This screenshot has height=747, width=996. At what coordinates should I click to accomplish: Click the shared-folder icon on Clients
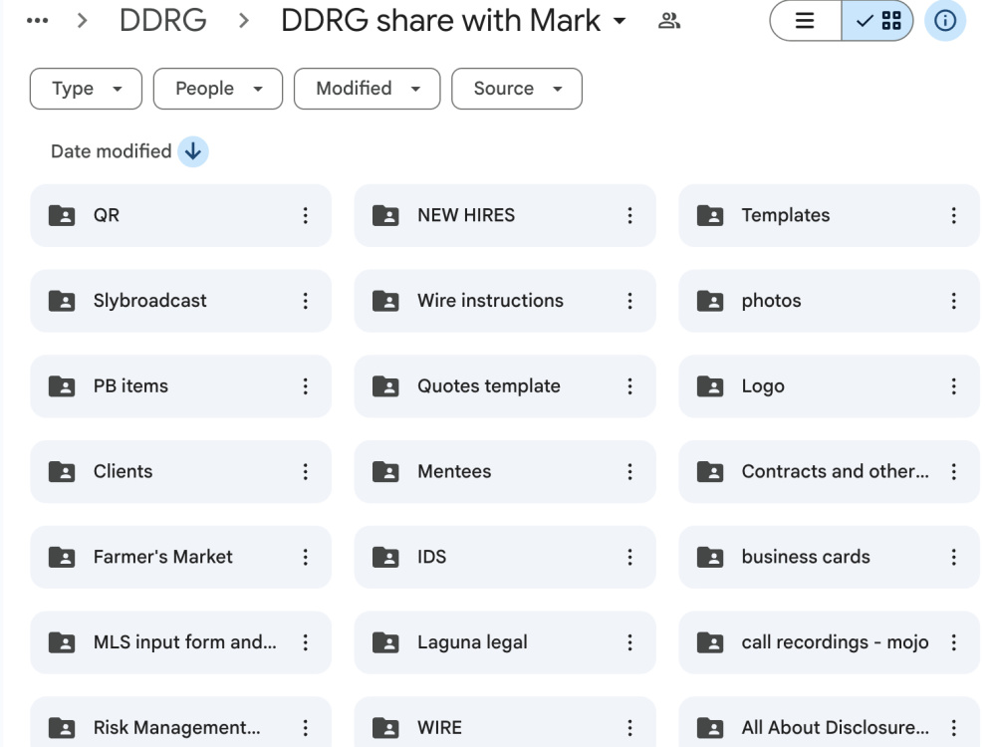point(62,471)
